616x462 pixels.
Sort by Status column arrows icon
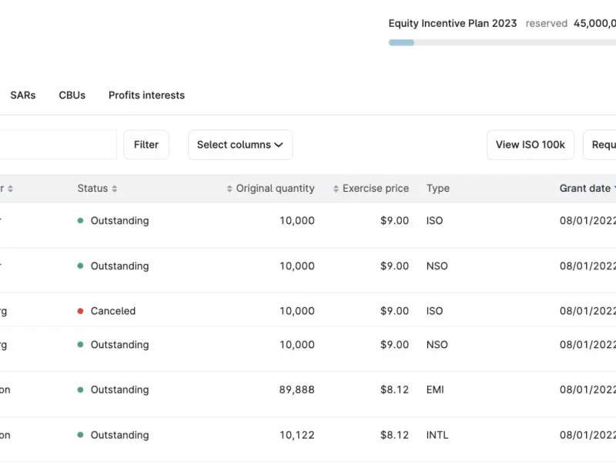pos(114,189)
